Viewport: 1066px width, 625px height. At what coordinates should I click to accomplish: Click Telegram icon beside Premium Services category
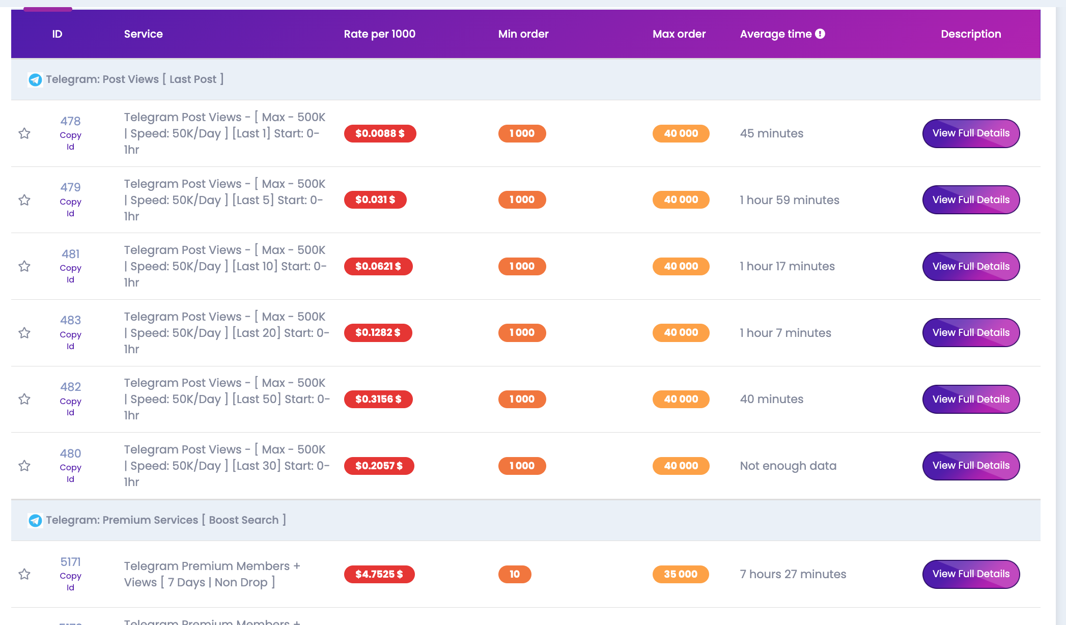click(35, 521)
